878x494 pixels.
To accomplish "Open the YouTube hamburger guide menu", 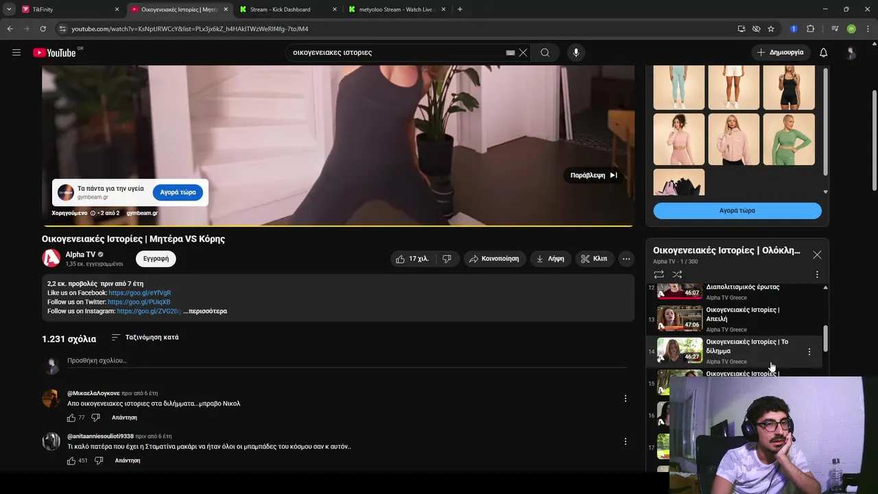I will pyautogui.click(x=16, y=52).
